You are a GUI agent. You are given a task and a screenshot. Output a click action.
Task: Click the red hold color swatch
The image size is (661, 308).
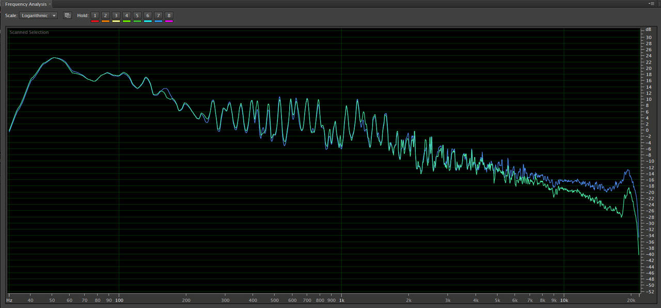pos(95,21)
